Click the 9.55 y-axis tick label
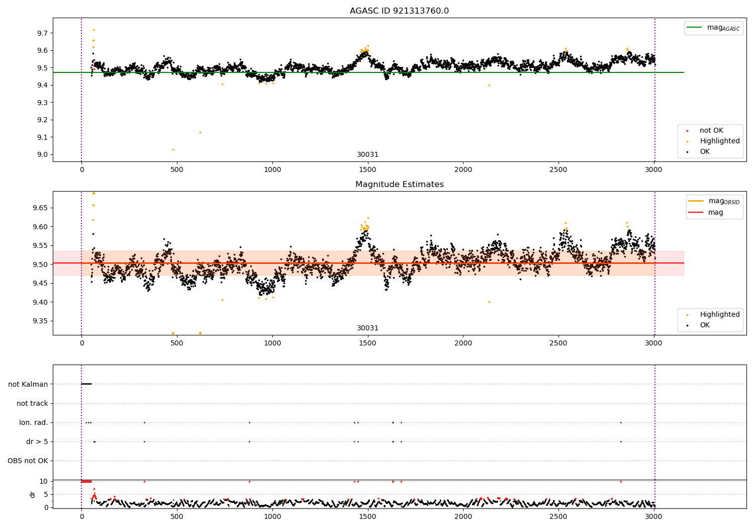This screenshot has width=754, height=528. (x=41, y=245)
